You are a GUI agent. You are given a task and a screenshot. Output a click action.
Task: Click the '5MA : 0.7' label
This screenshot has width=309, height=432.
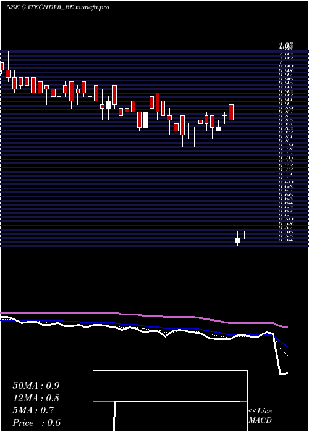[x=33, y=410]
